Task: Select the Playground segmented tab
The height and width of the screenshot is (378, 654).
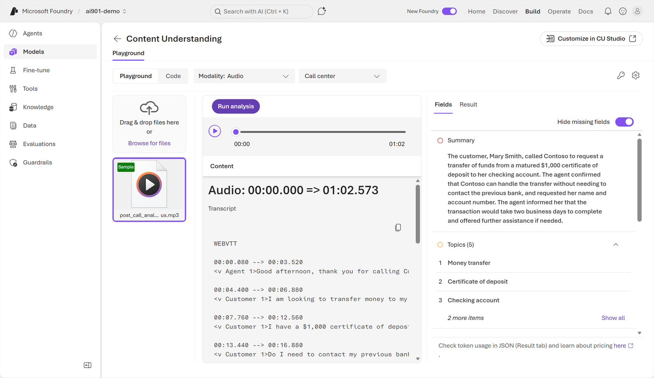Action: 136,76
